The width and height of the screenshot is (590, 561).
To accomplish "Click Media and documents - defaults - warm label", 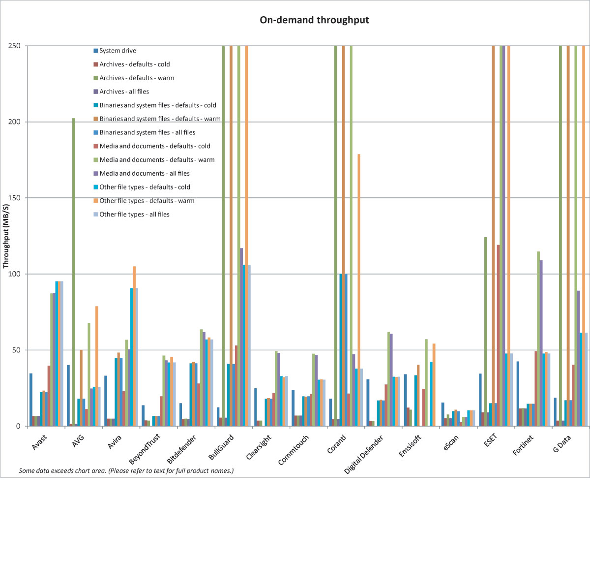I will tap(157, 160).
